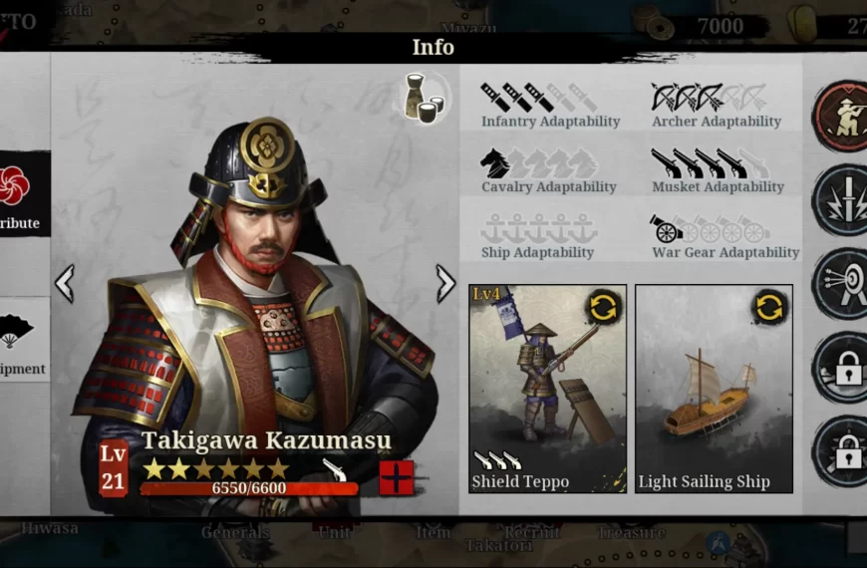Open the archery target skill icon
Screen dimensions: 867x568
842,284
